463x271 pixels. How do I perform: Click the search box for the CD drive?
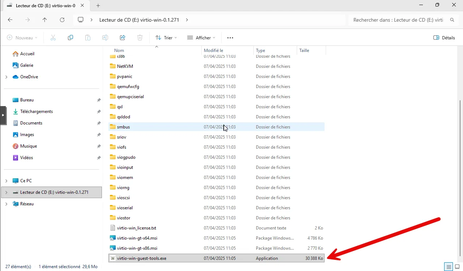point(398,20)
